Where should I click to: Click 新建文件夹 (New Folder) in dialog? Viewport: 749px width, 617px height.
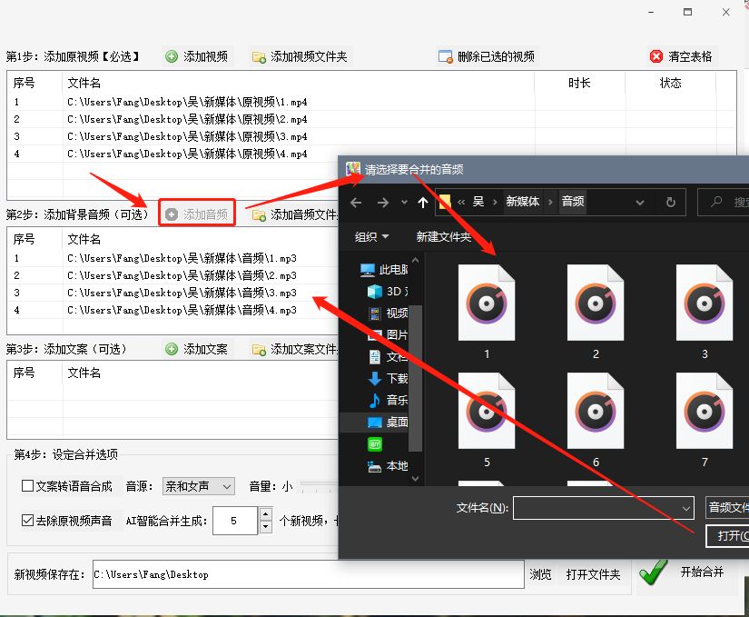pos(443,237)
